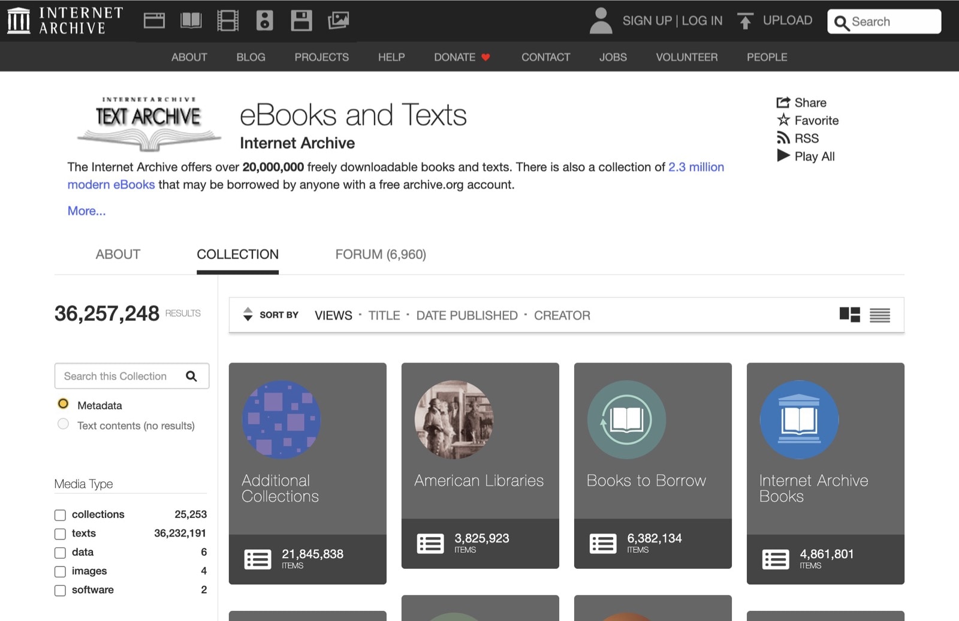Click the 2.3 million modern eBooks link

[x=696, y=167]
